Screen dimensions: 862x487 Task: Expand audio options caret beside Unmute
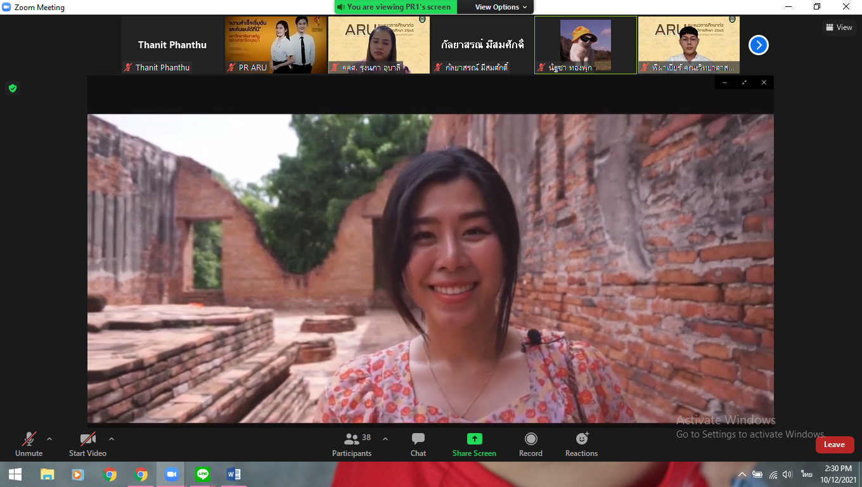(x=49, y=439)
